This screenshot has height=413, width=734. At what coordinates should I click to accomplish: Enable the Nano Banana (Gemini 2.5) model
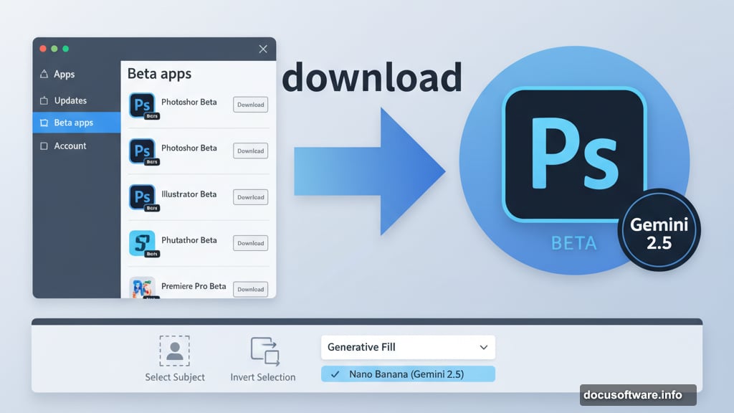coord(407,374)
